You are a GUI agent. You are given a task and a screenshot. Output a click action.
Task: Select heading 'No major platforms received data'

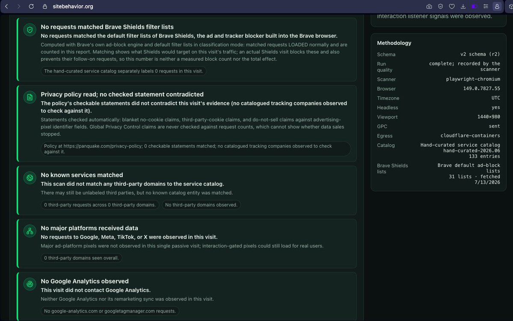(x=89, y=228)
